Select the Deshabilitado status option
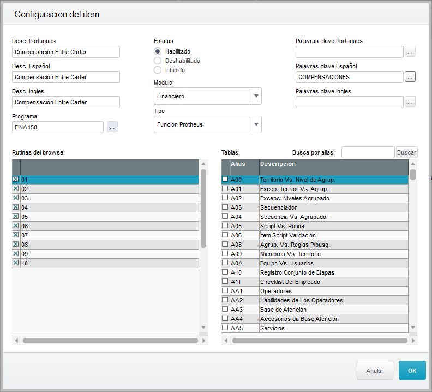This screenshot has height=392, width=432. coord(158,61)
